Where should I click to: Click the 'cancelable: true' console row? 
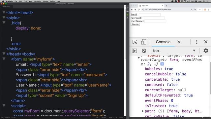pos(162,79)
